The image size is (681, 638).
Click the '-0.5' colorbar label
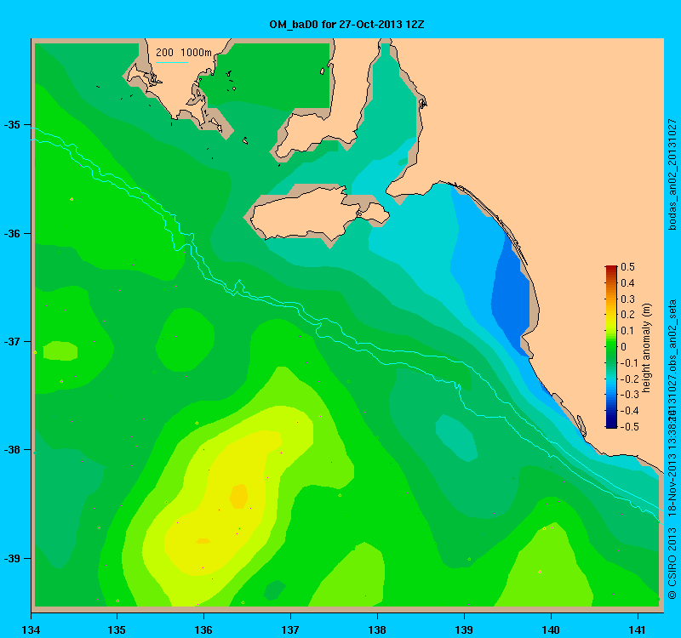(x=628, y=427)
